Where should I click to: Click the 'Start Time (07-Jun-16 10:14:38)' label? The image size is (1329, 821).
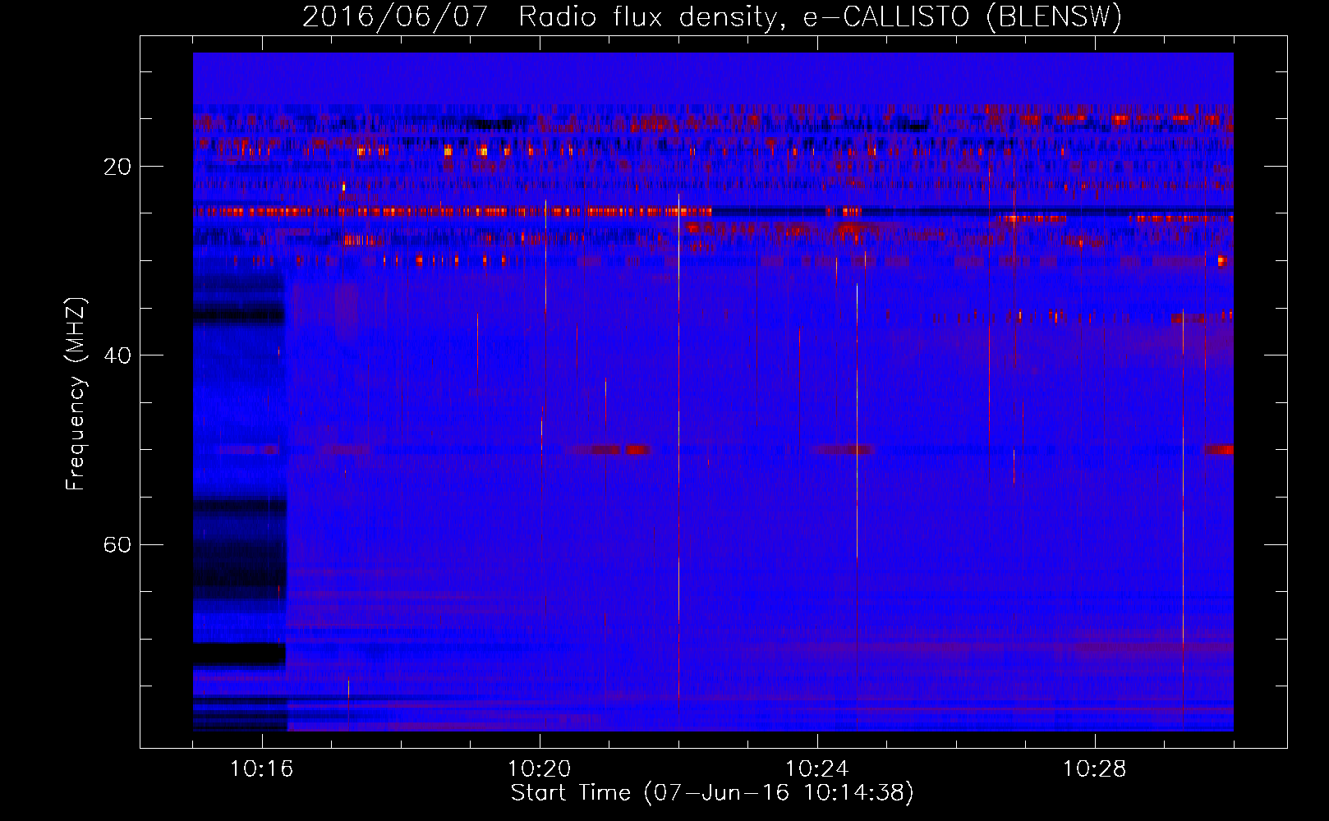tap(712, 793)
